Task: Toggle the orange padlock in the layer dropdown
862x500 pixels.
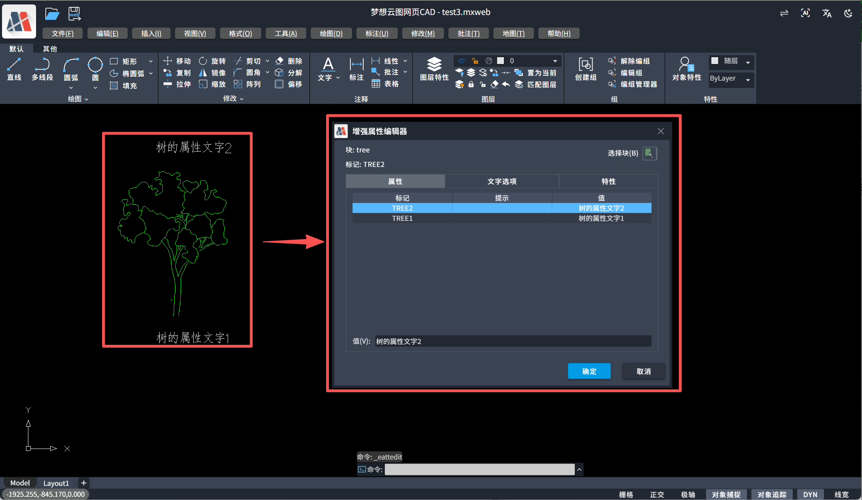Action: (x=475, y=61)
